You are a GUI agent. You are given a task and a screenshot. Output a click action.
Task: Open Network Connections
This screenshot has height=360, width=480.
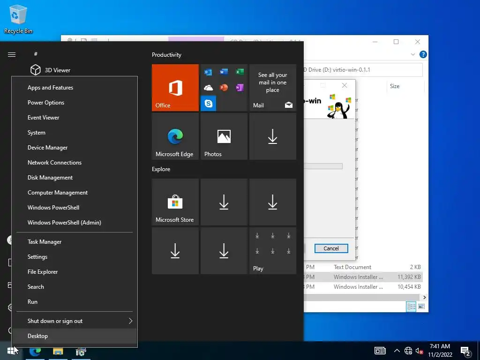[x=75, y=163]
